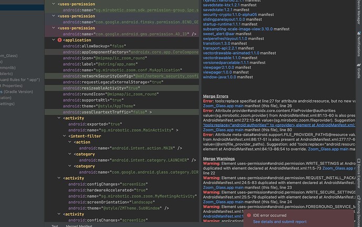Select the android:hardwareAccelerated="true" line
Viewport: 362px width, 227px height.
click(108, 190)
